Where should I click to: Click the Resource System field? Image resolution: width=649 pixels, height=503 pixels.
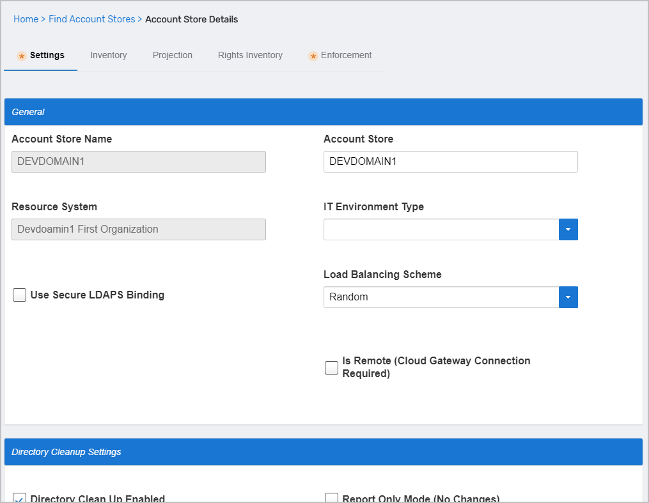pyautogui.click(x=138, y=229)
